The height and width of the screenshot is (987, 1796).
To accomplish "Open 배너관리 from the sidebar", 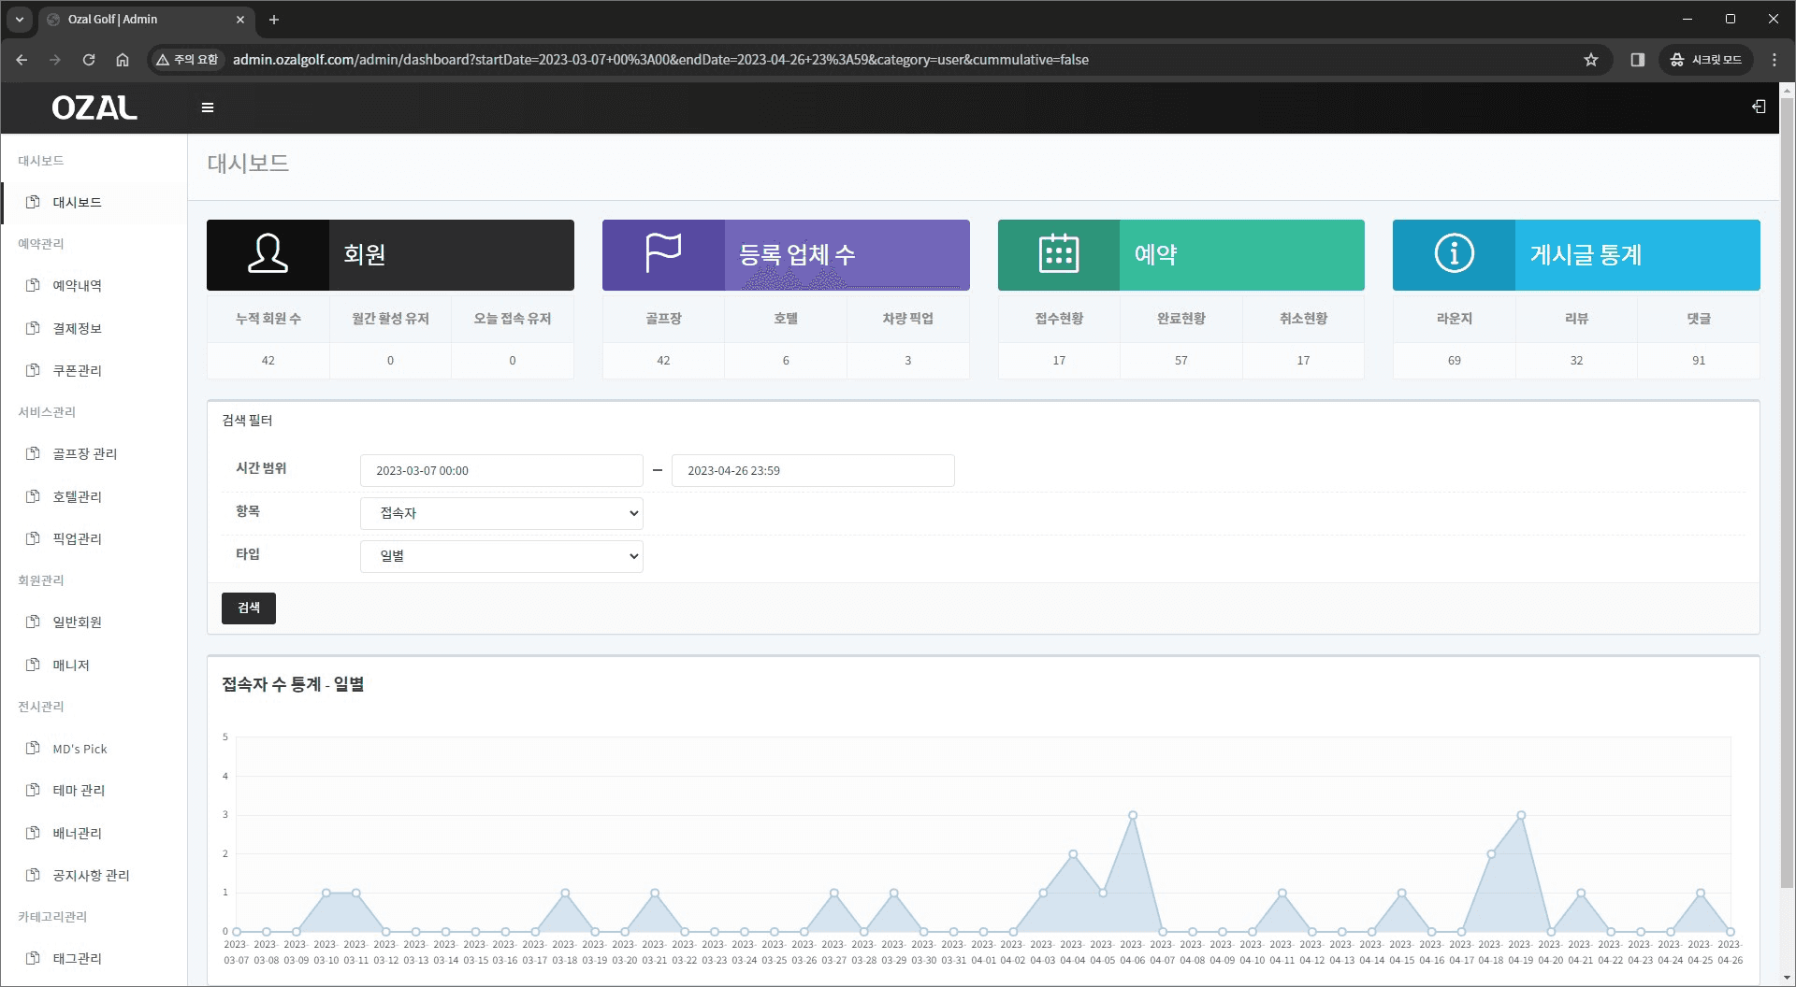I will (x=75, y=833).
